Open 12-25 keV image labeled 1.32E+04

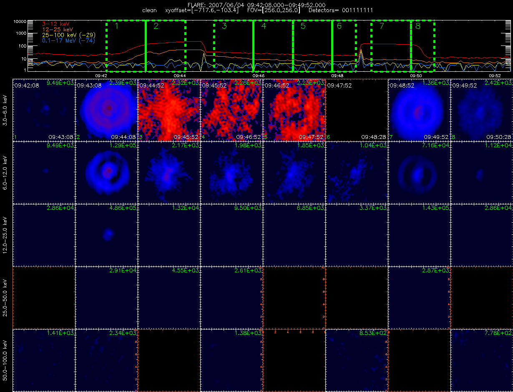click(169, 235)
